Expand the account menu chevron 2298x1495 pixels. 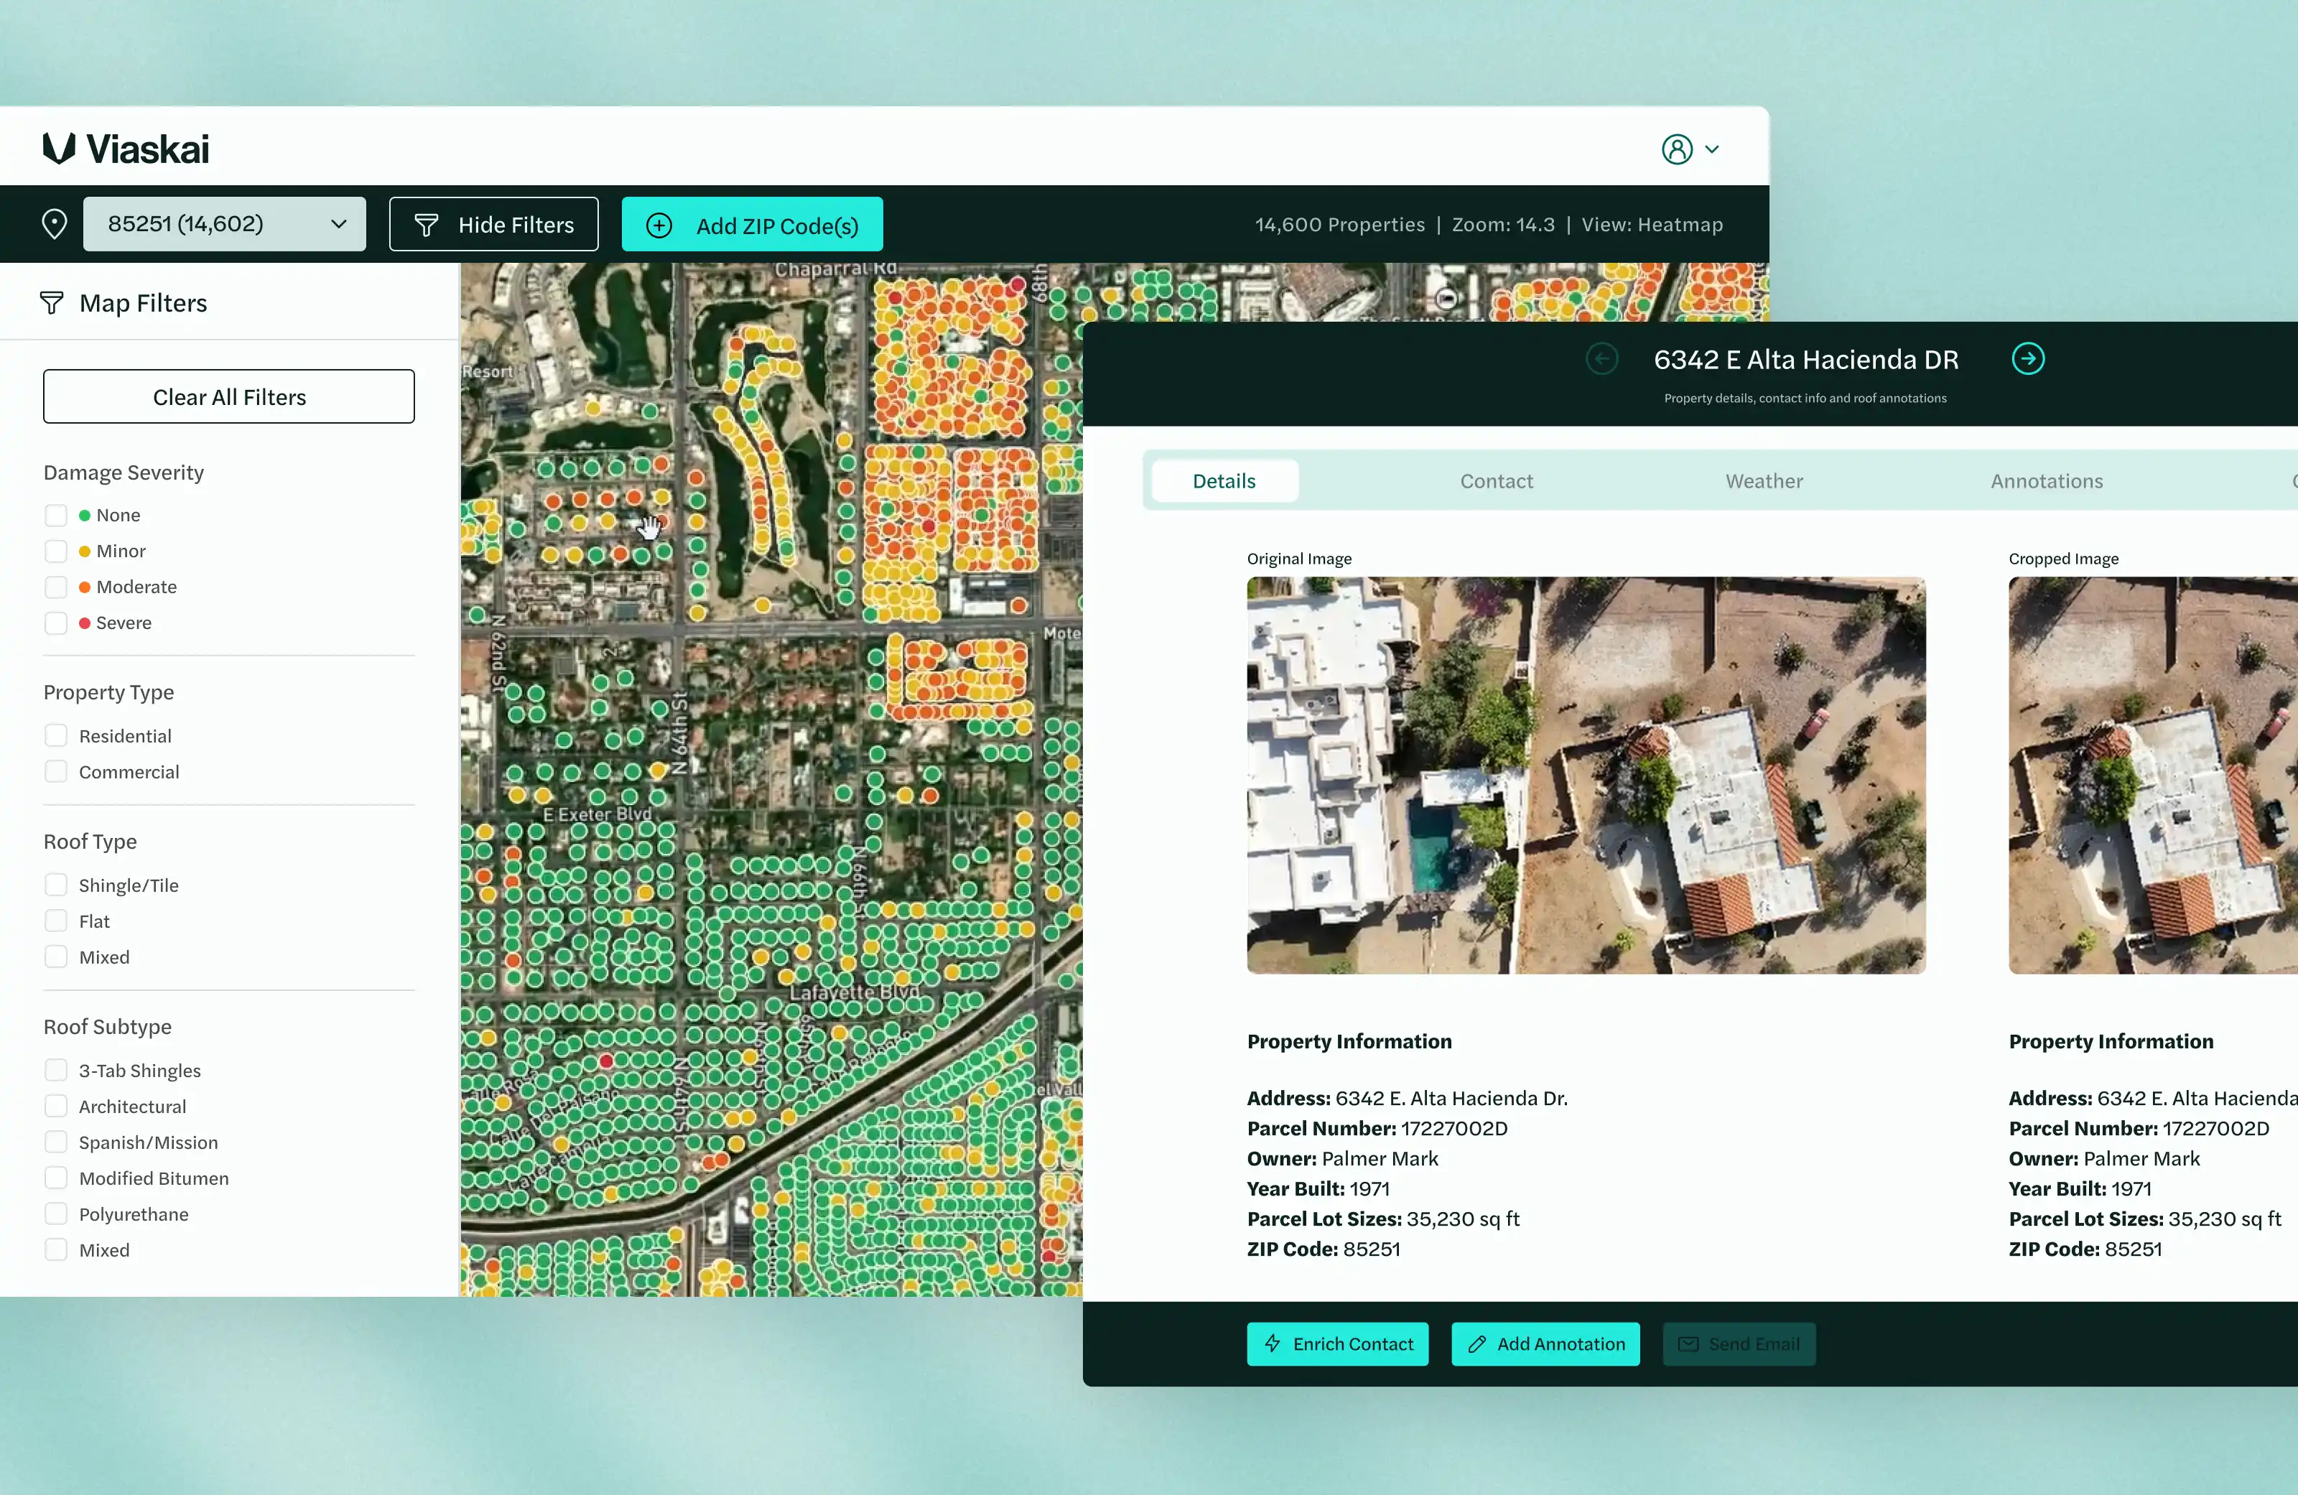click(1712, 149)
